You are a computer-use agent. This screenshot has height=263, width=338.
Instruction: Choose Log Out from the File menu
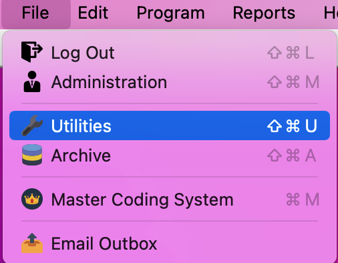click(170, 53)
